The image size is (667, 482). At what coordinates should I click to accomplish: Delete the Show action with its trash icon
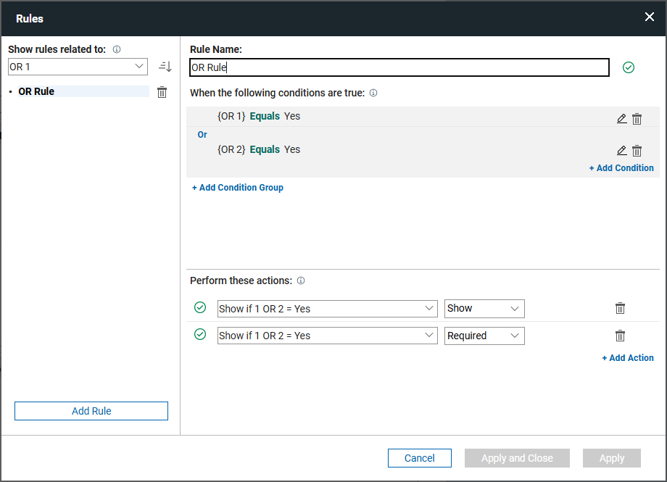coord(620,308)
